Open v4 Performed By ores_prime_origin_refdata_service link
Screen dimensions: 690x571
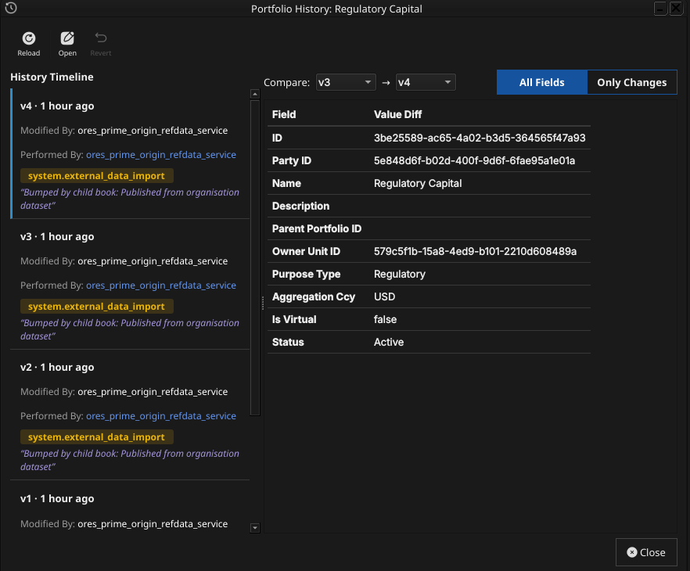pos(161,155)
